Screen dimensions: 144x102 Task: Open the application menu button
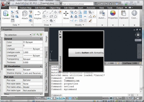(4, 4)
